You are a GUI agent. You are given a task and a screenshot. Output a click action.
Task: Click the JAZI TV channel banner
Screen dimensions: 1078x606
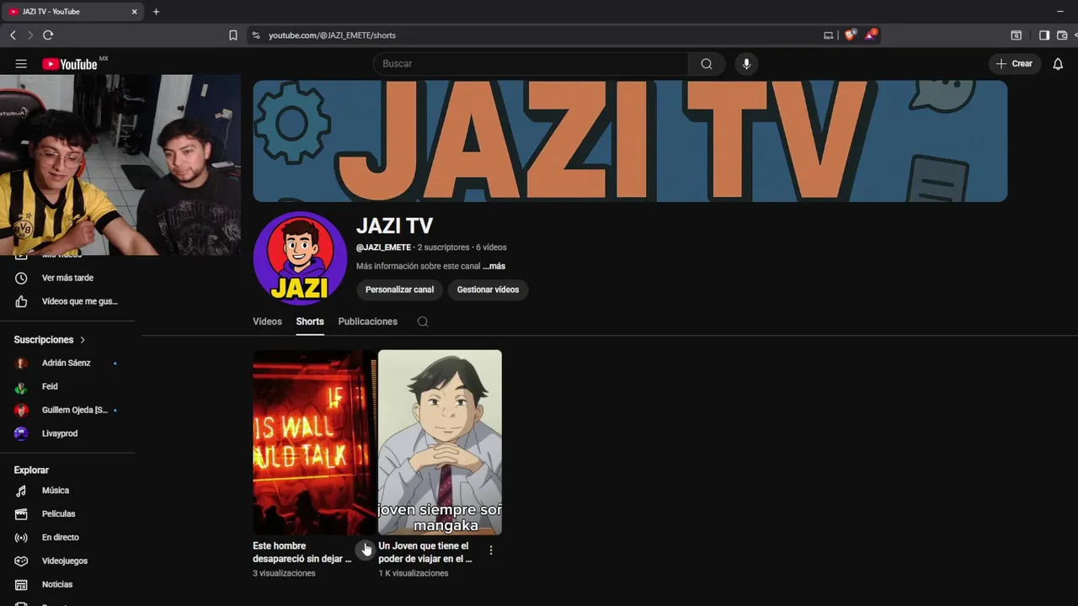click(630, 141)
